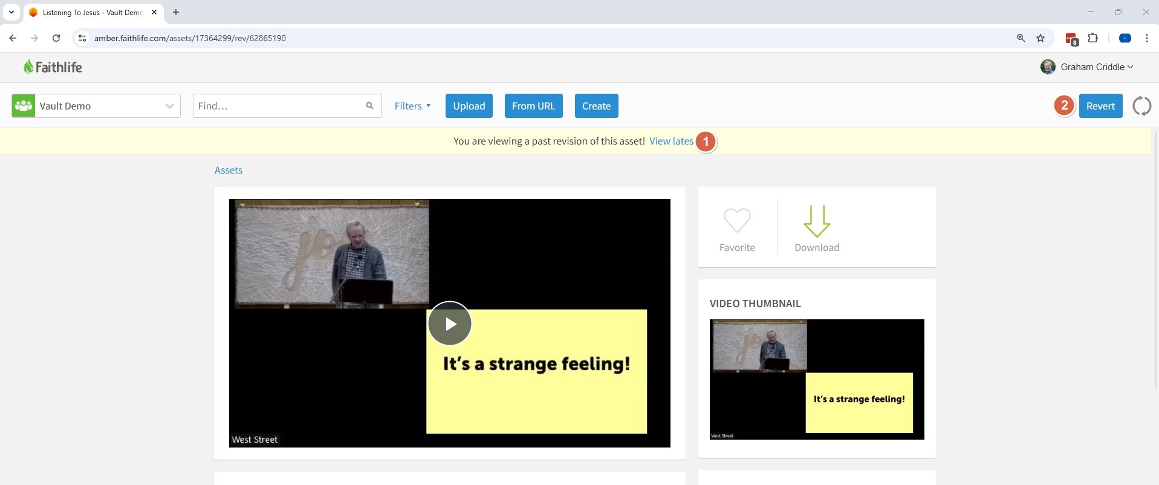Click the Favorite heart icon
The image size is (1159, 485).
pyautogui.click(x=737, y=221)
